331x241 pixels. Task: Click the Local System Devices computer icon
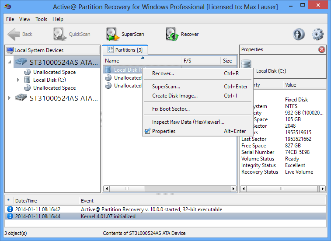point(10,50)
